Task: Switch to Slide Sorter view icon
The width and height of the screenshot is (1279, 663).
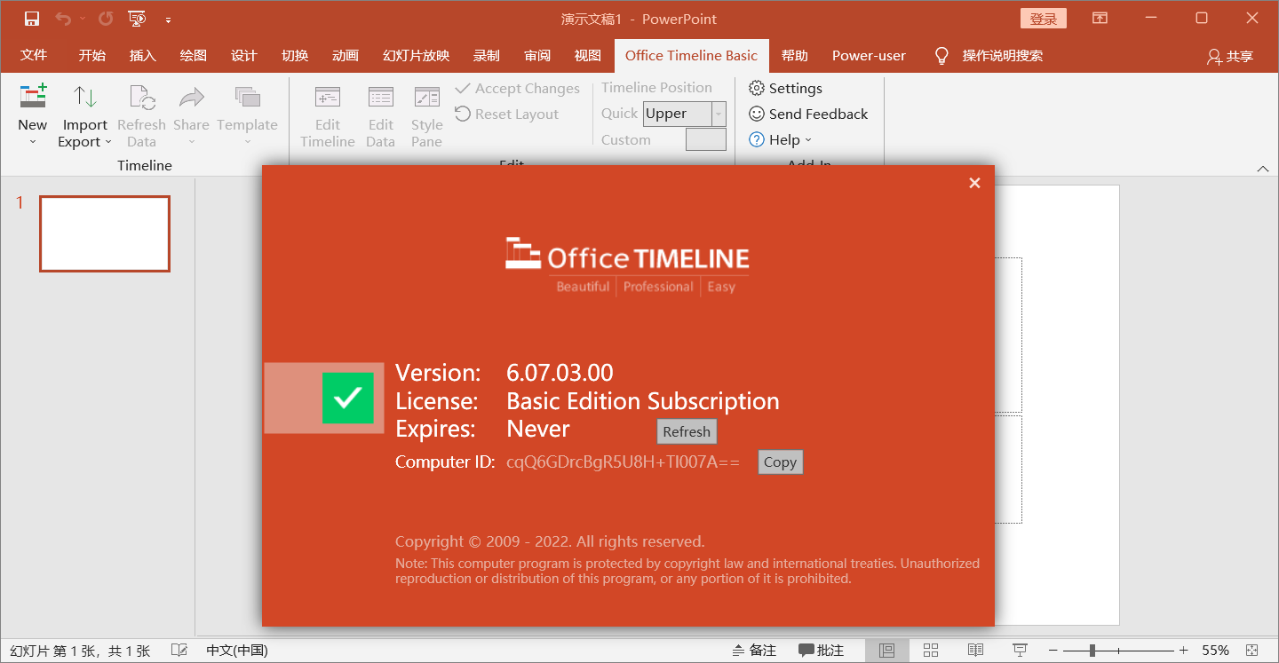Action: tap(931, 651)
